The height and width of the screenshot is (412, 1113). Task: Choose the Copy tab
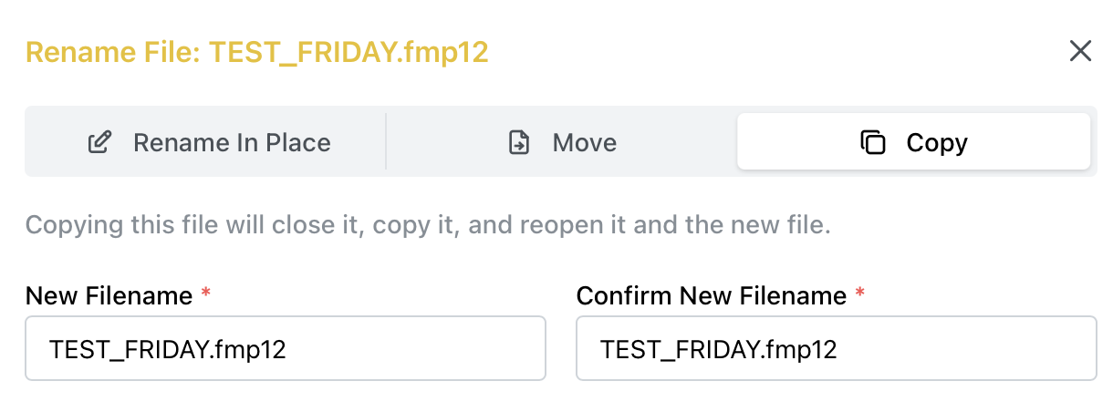(913, 142)
